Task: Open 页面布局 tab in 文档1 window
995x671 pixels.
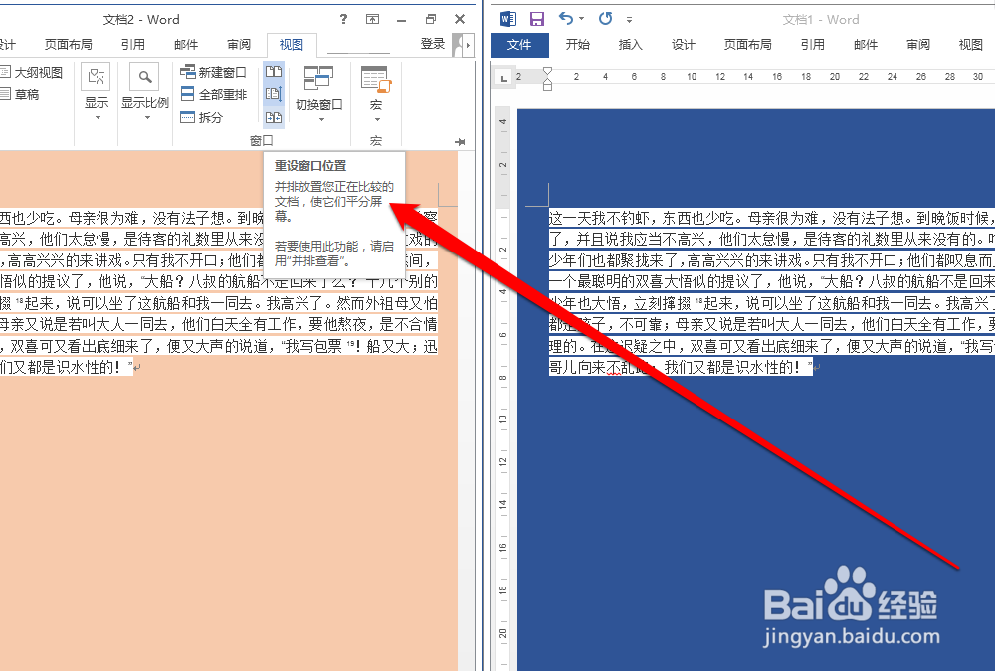Action: coord(747,45)
